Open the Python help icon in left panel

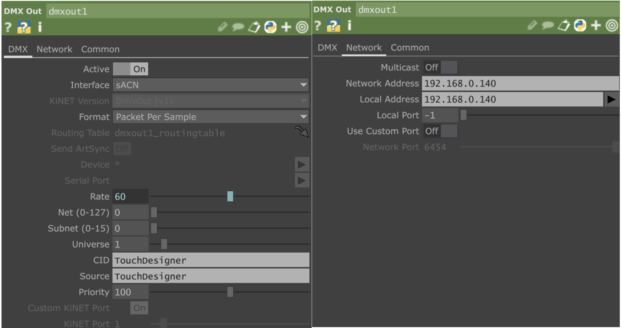click(x=24, y=27)
